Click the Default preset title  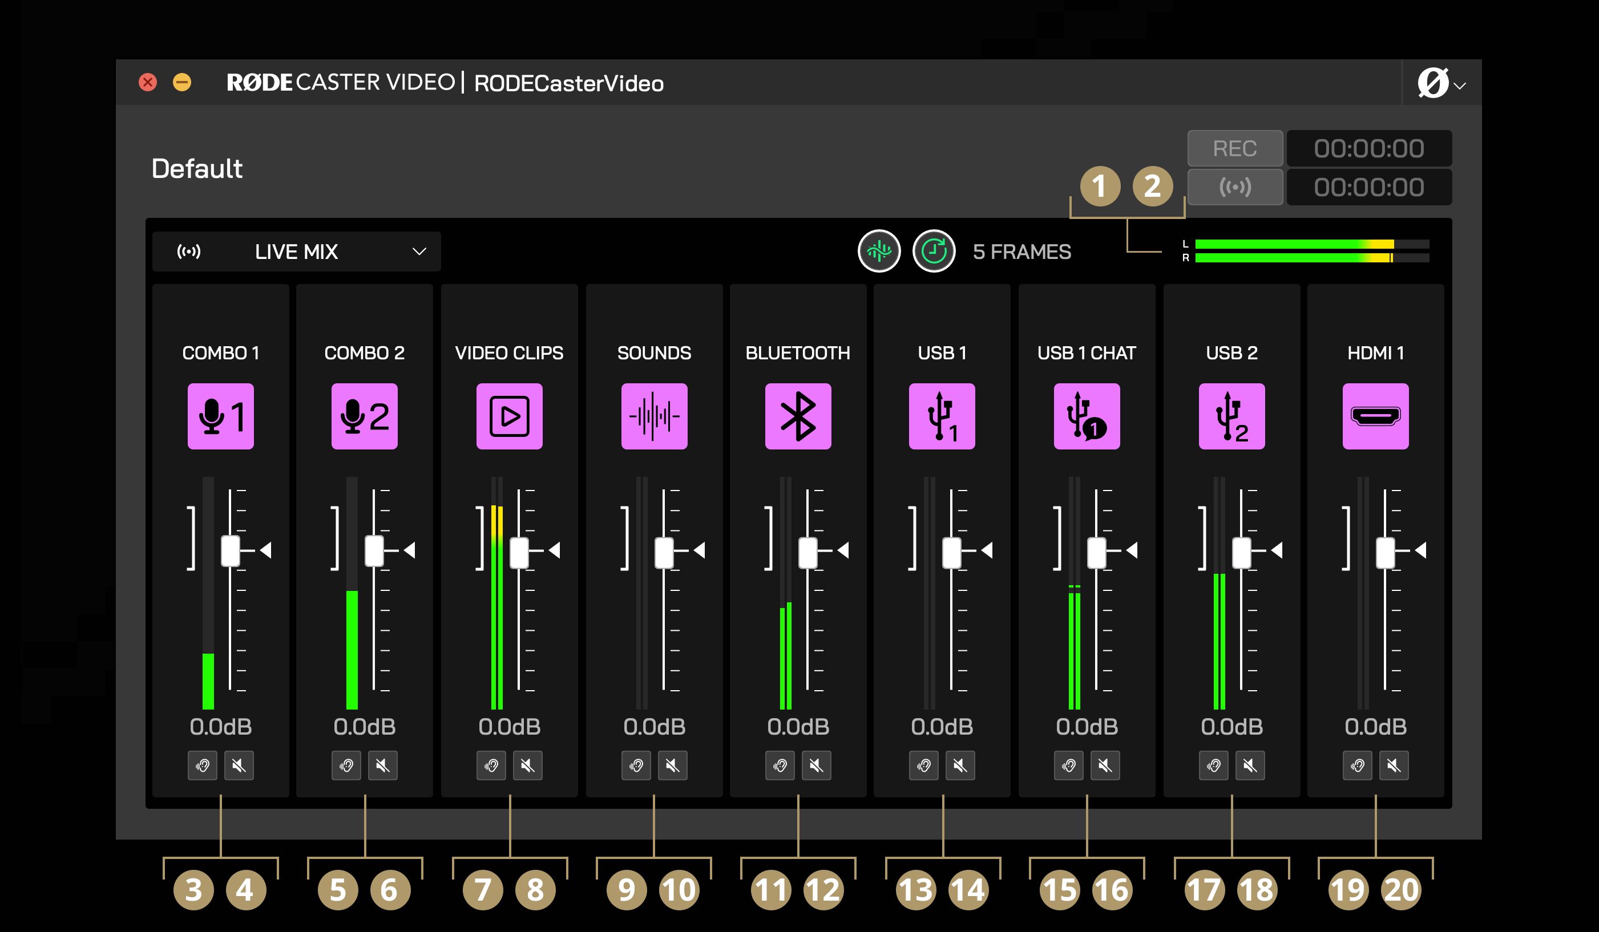[x=197, y=167]
